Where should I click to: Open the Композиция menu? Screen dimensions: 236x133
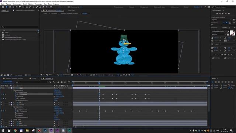pyautogui.click(x=17, y=4)
